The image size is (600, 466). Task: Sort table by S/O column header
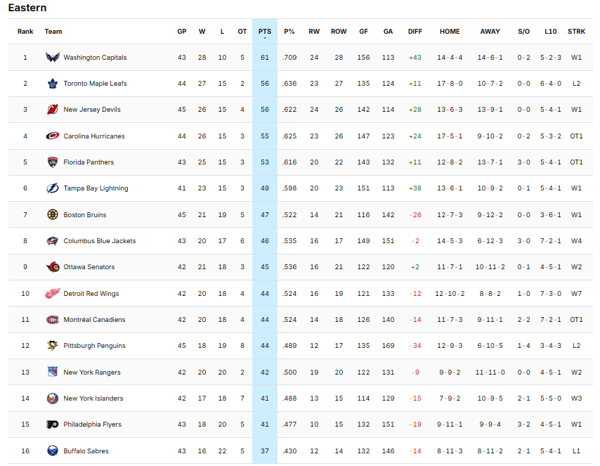524,32
